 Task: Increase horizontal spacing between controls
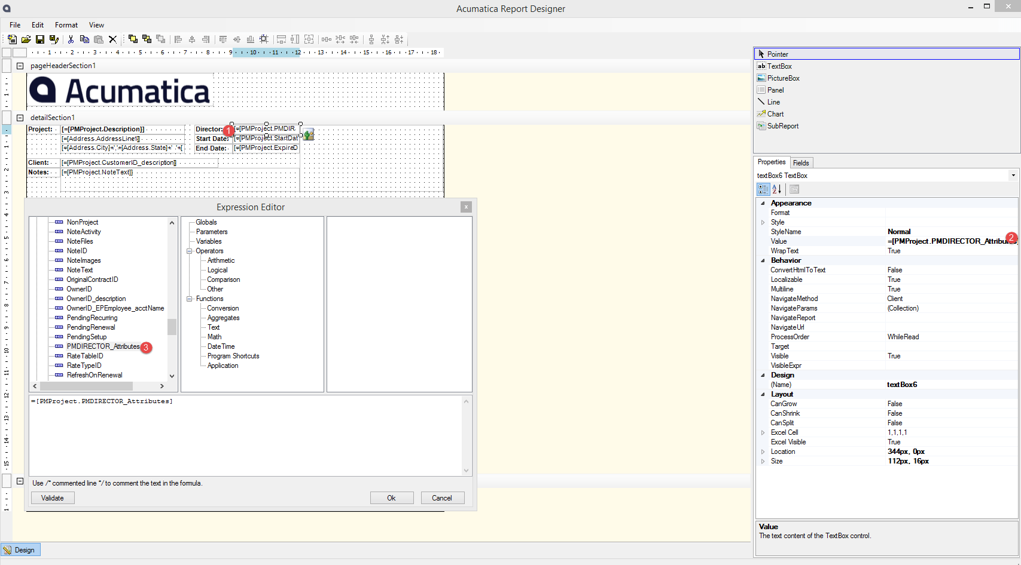click(x=340, y=39)
